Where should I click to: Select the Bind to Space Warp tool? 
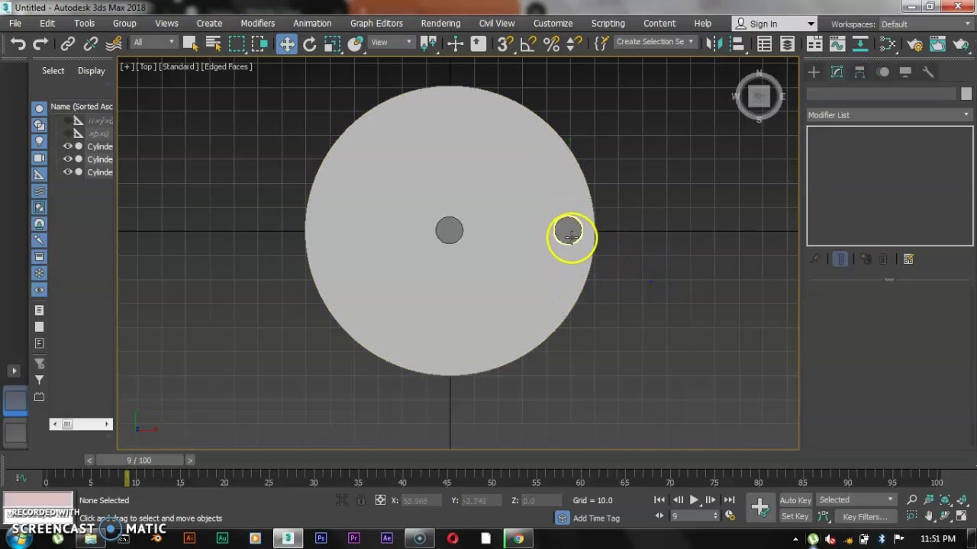114,43
